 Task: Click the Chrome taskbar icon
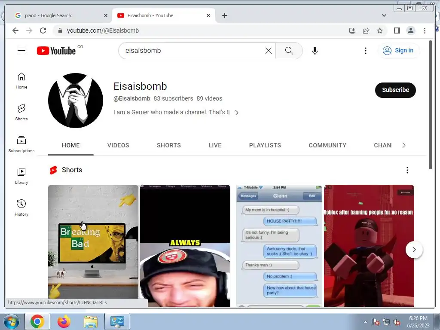37,321
